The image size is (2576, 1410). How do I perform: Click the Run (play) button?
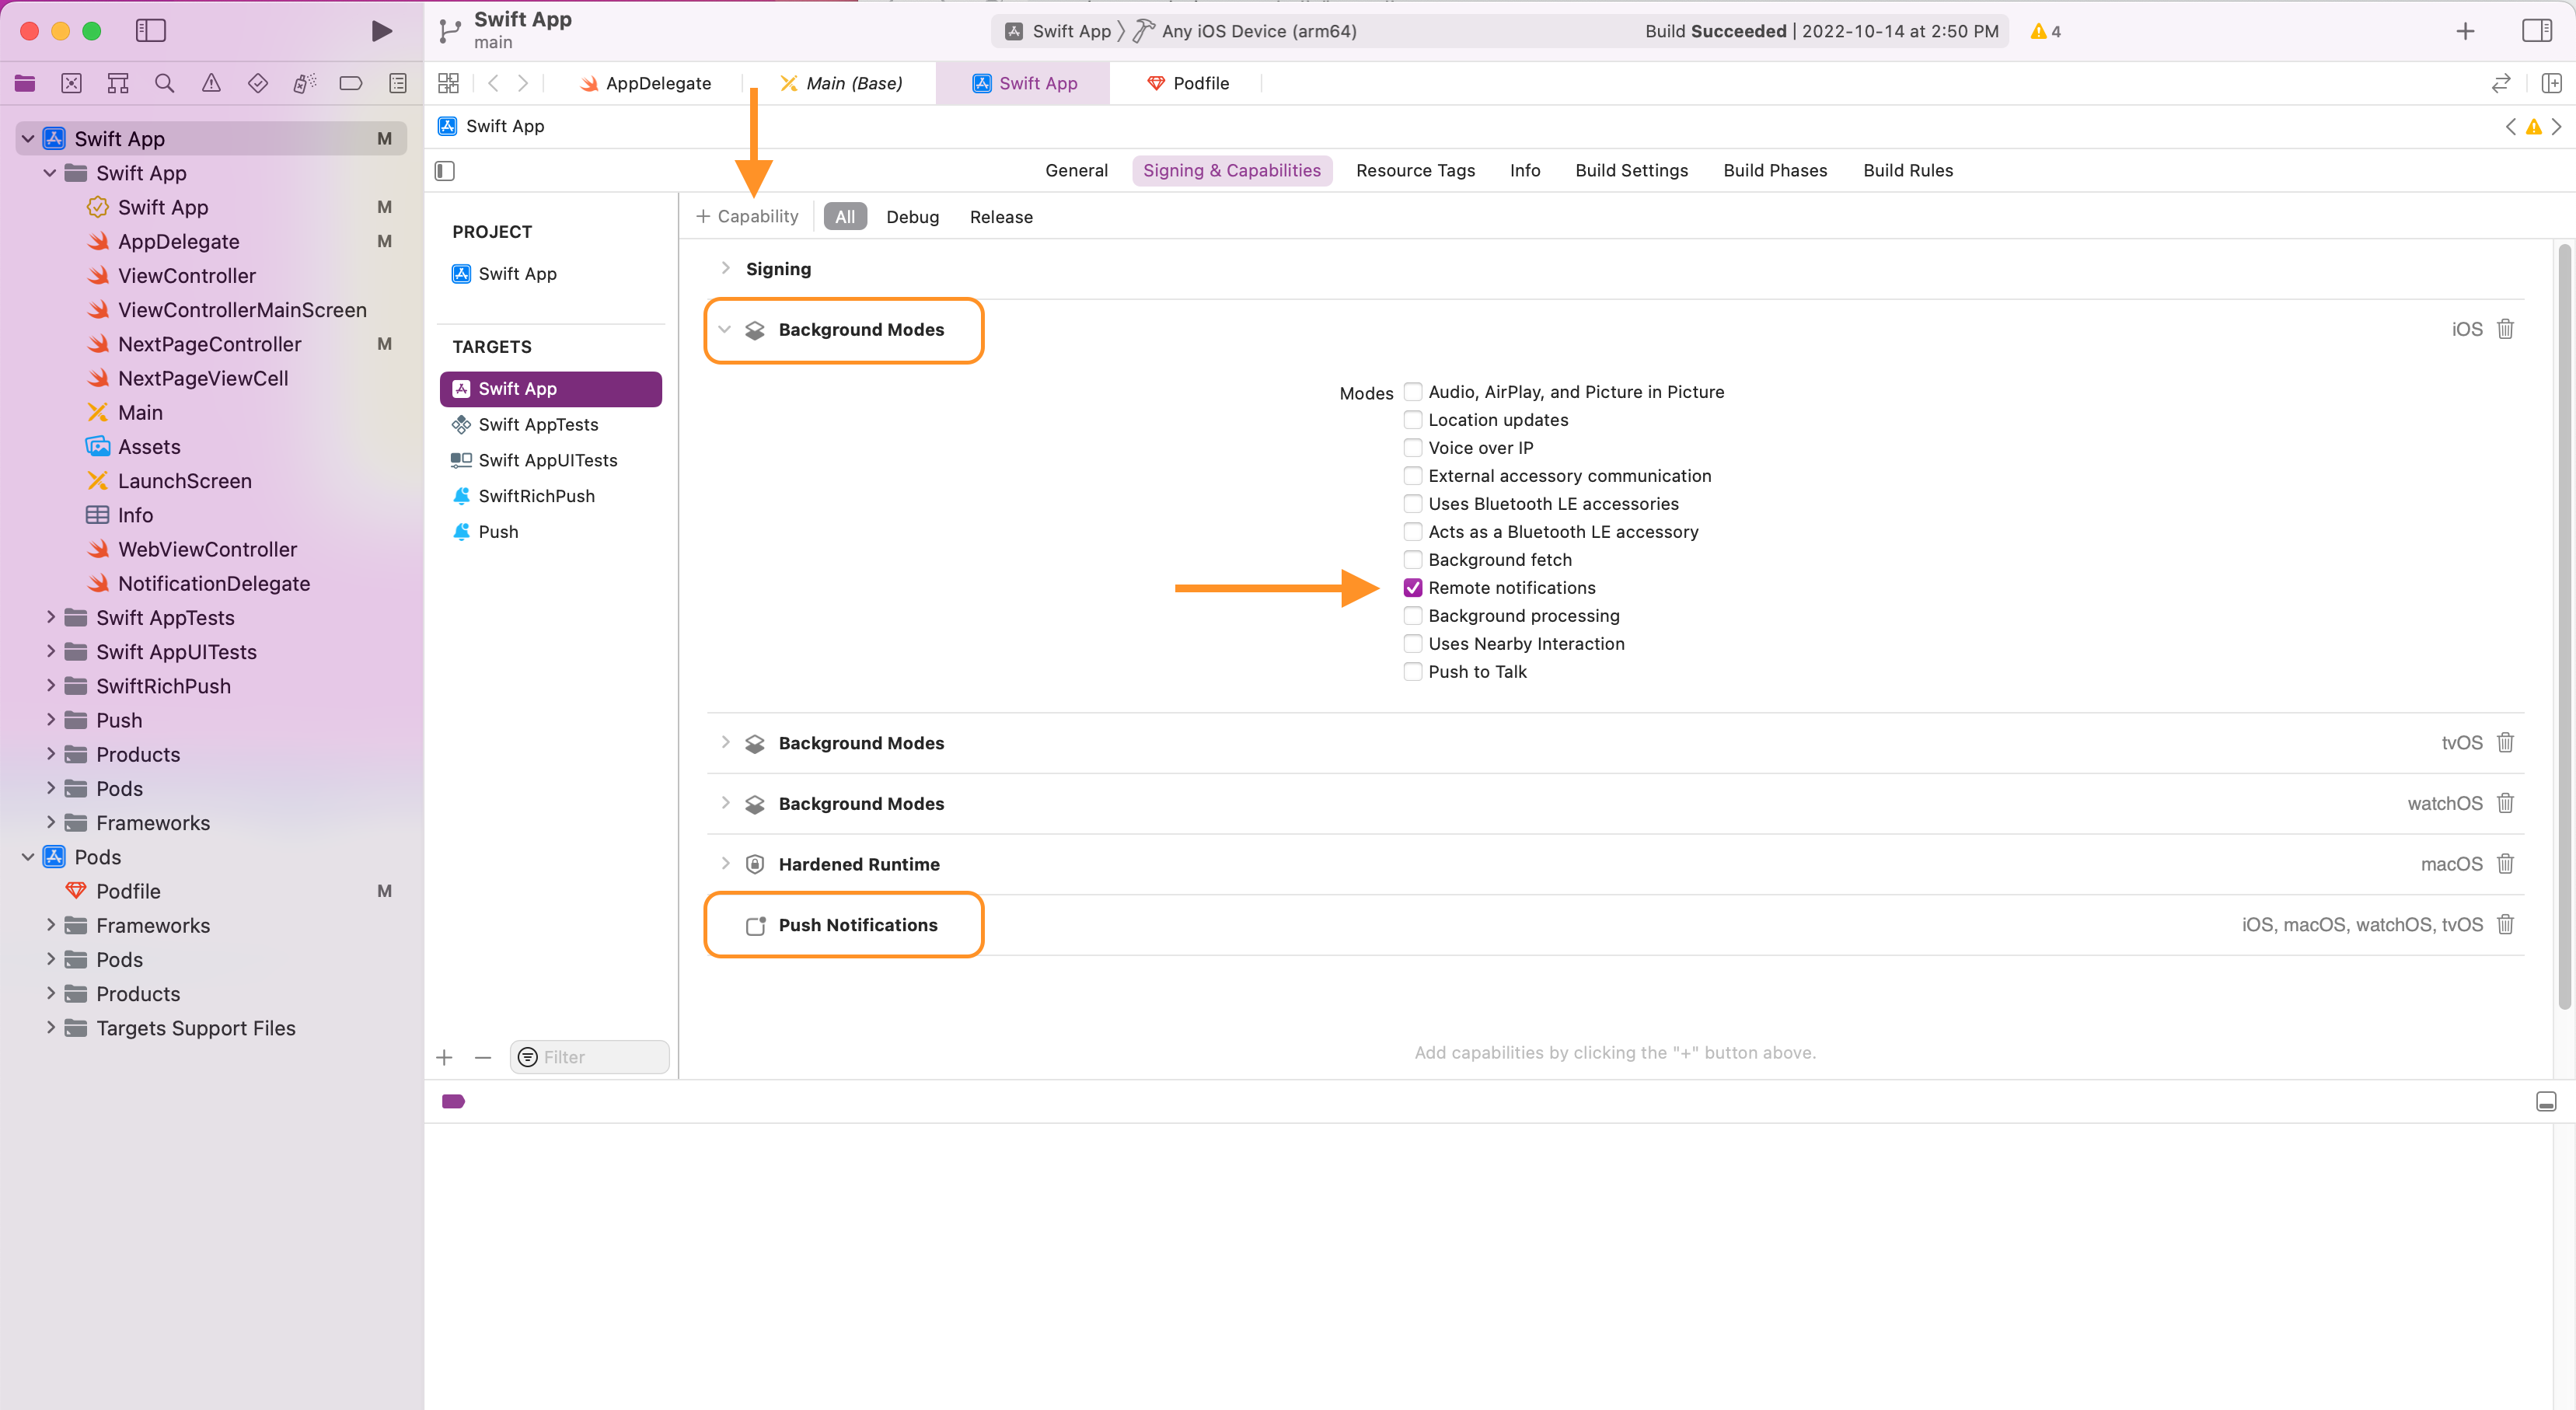click(x=381, y=31)
